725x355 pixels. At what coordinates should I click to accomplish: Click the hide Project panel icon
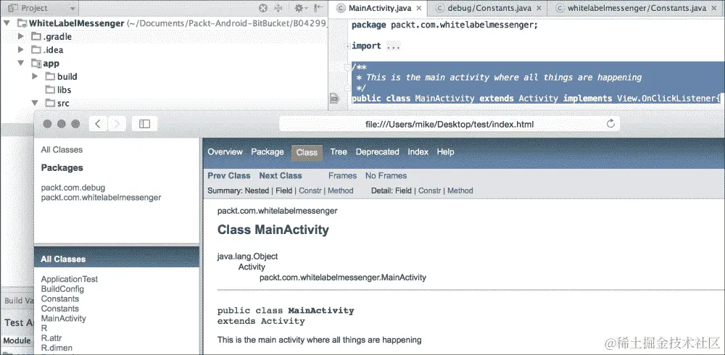click(x=318, y=8)
